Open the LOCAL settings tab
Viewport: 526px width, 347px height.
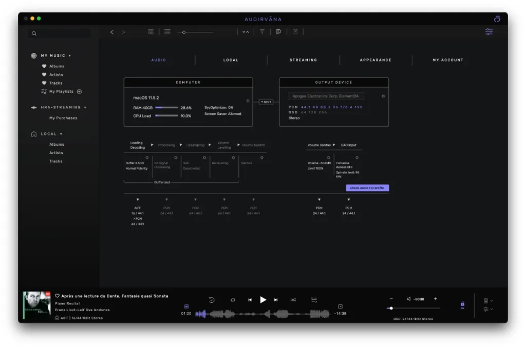tap(231, 60)
